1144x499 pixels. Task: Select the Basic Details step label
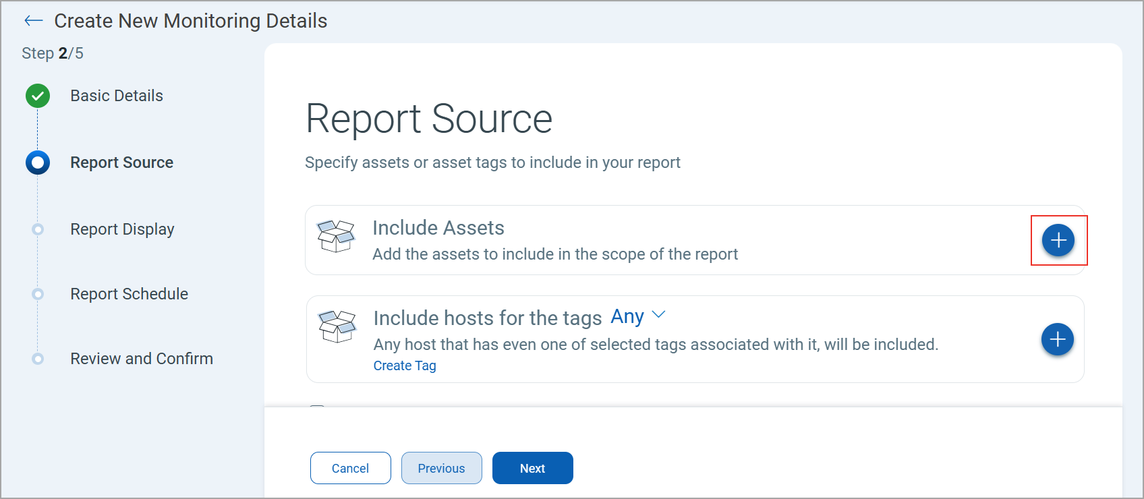117,96
